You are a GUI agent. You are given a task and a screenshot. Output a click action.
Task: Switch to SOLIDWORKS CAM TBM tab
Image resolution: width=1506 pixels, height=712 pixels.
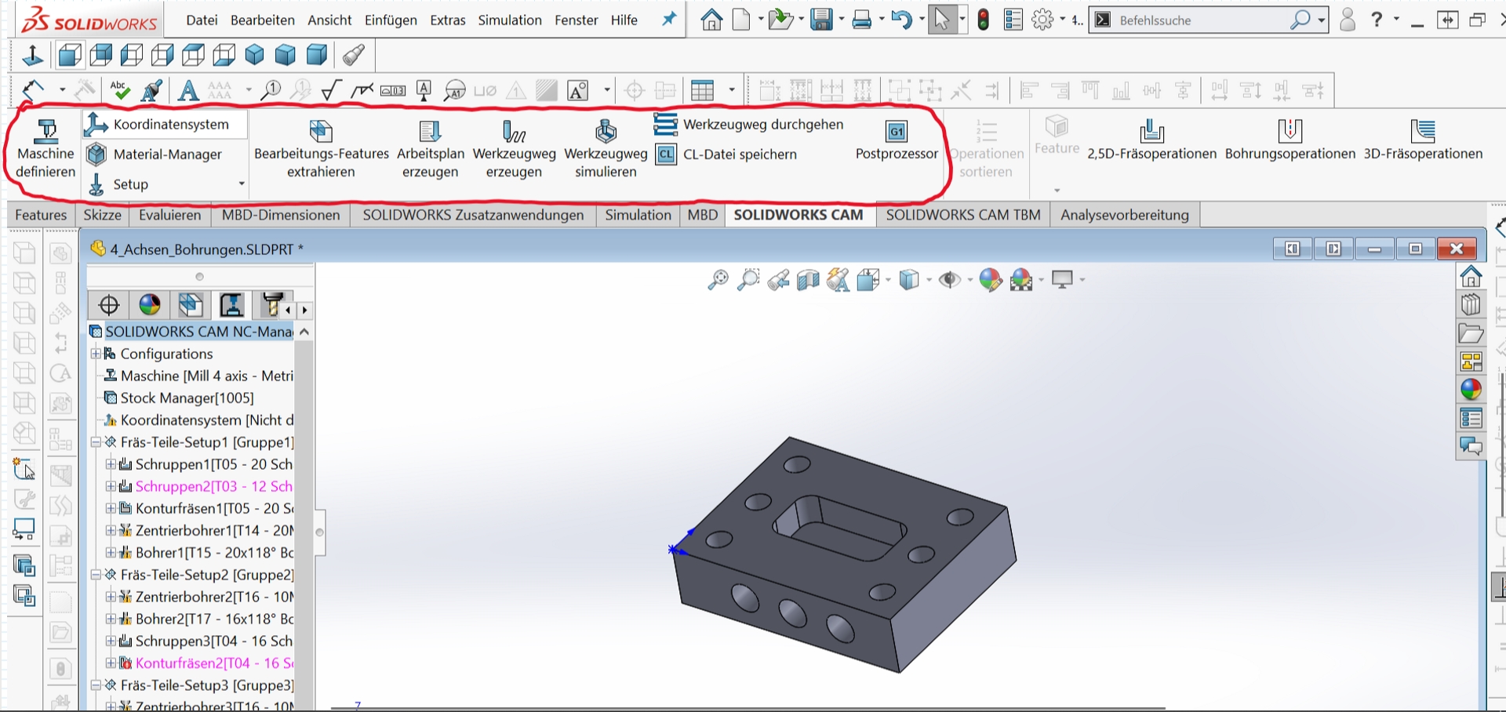962,215
